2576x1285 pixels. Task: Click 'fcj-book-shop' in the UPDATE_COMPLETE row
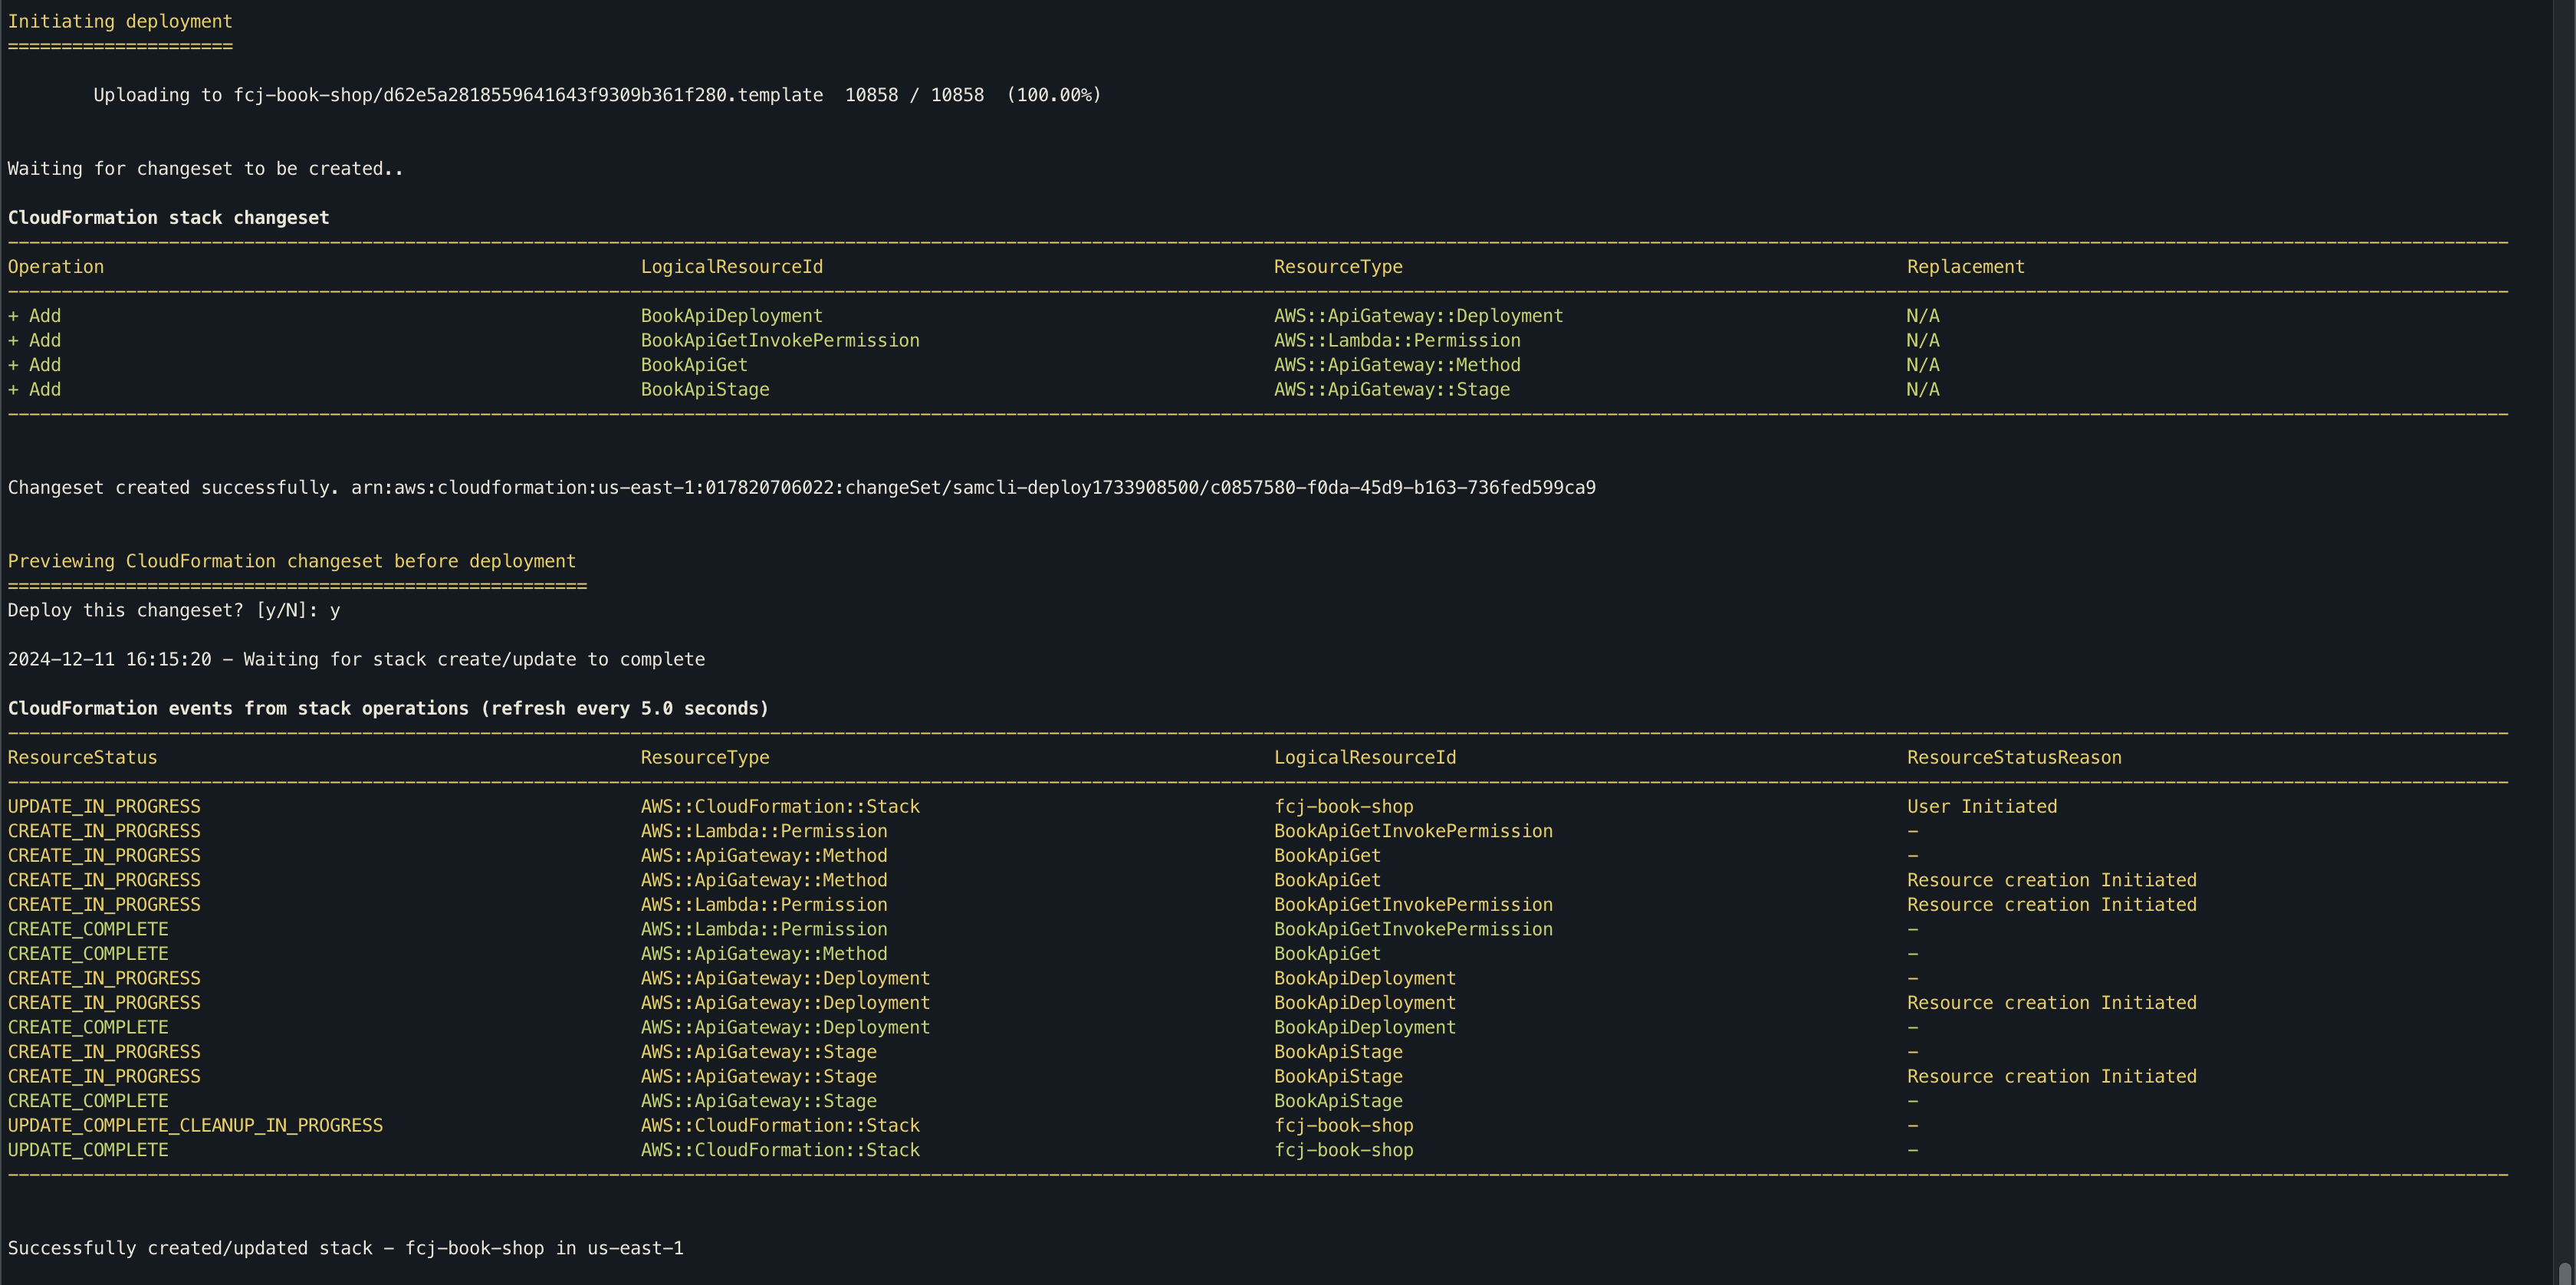(x=1343, y=1151)
